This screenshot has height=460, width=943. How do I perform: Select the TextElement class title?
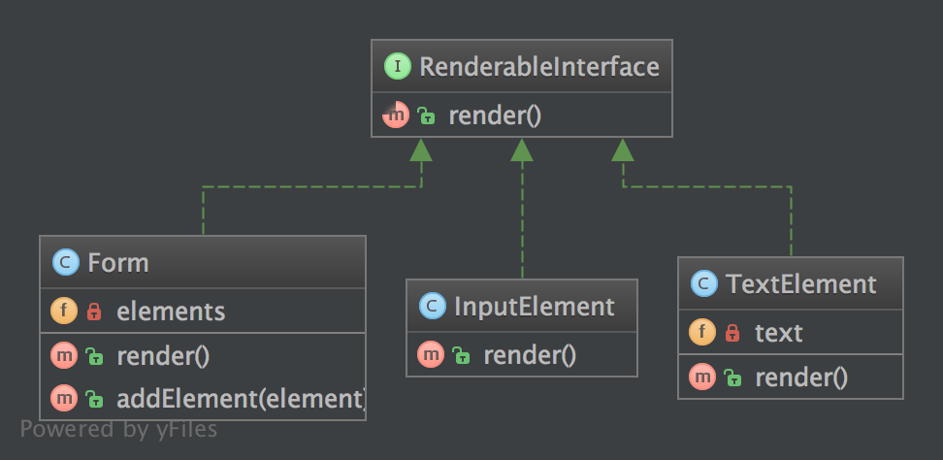800,284
